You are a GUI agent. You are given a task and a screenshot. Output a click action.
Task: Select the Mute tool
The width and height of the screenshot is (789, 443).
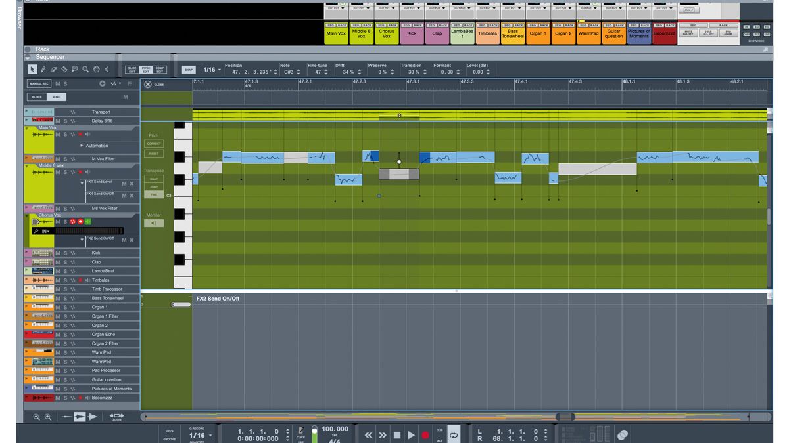click(x=75, y=69)
